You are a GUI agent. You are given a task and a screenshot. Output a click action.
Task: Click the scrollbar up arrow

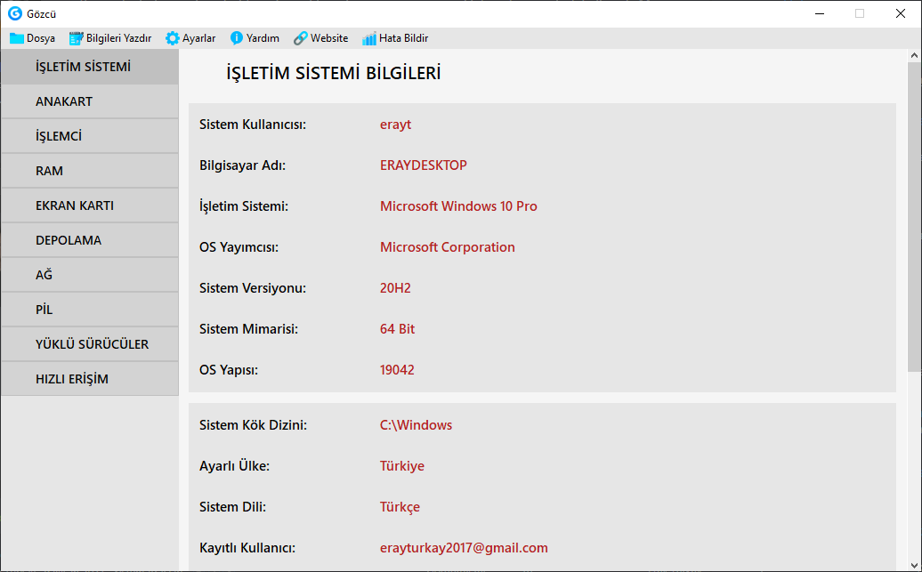click(x=914, y=55)
